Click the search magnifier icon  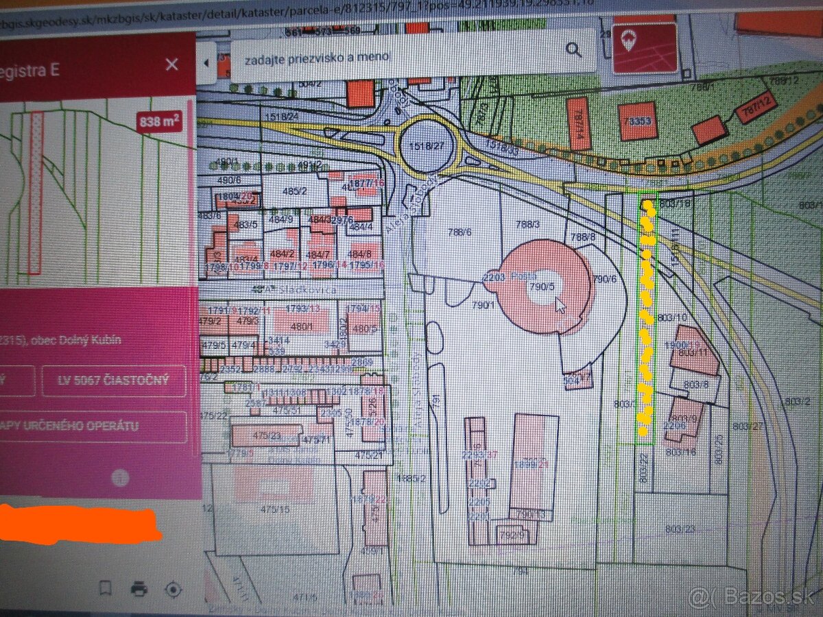(x=573, y=49)
